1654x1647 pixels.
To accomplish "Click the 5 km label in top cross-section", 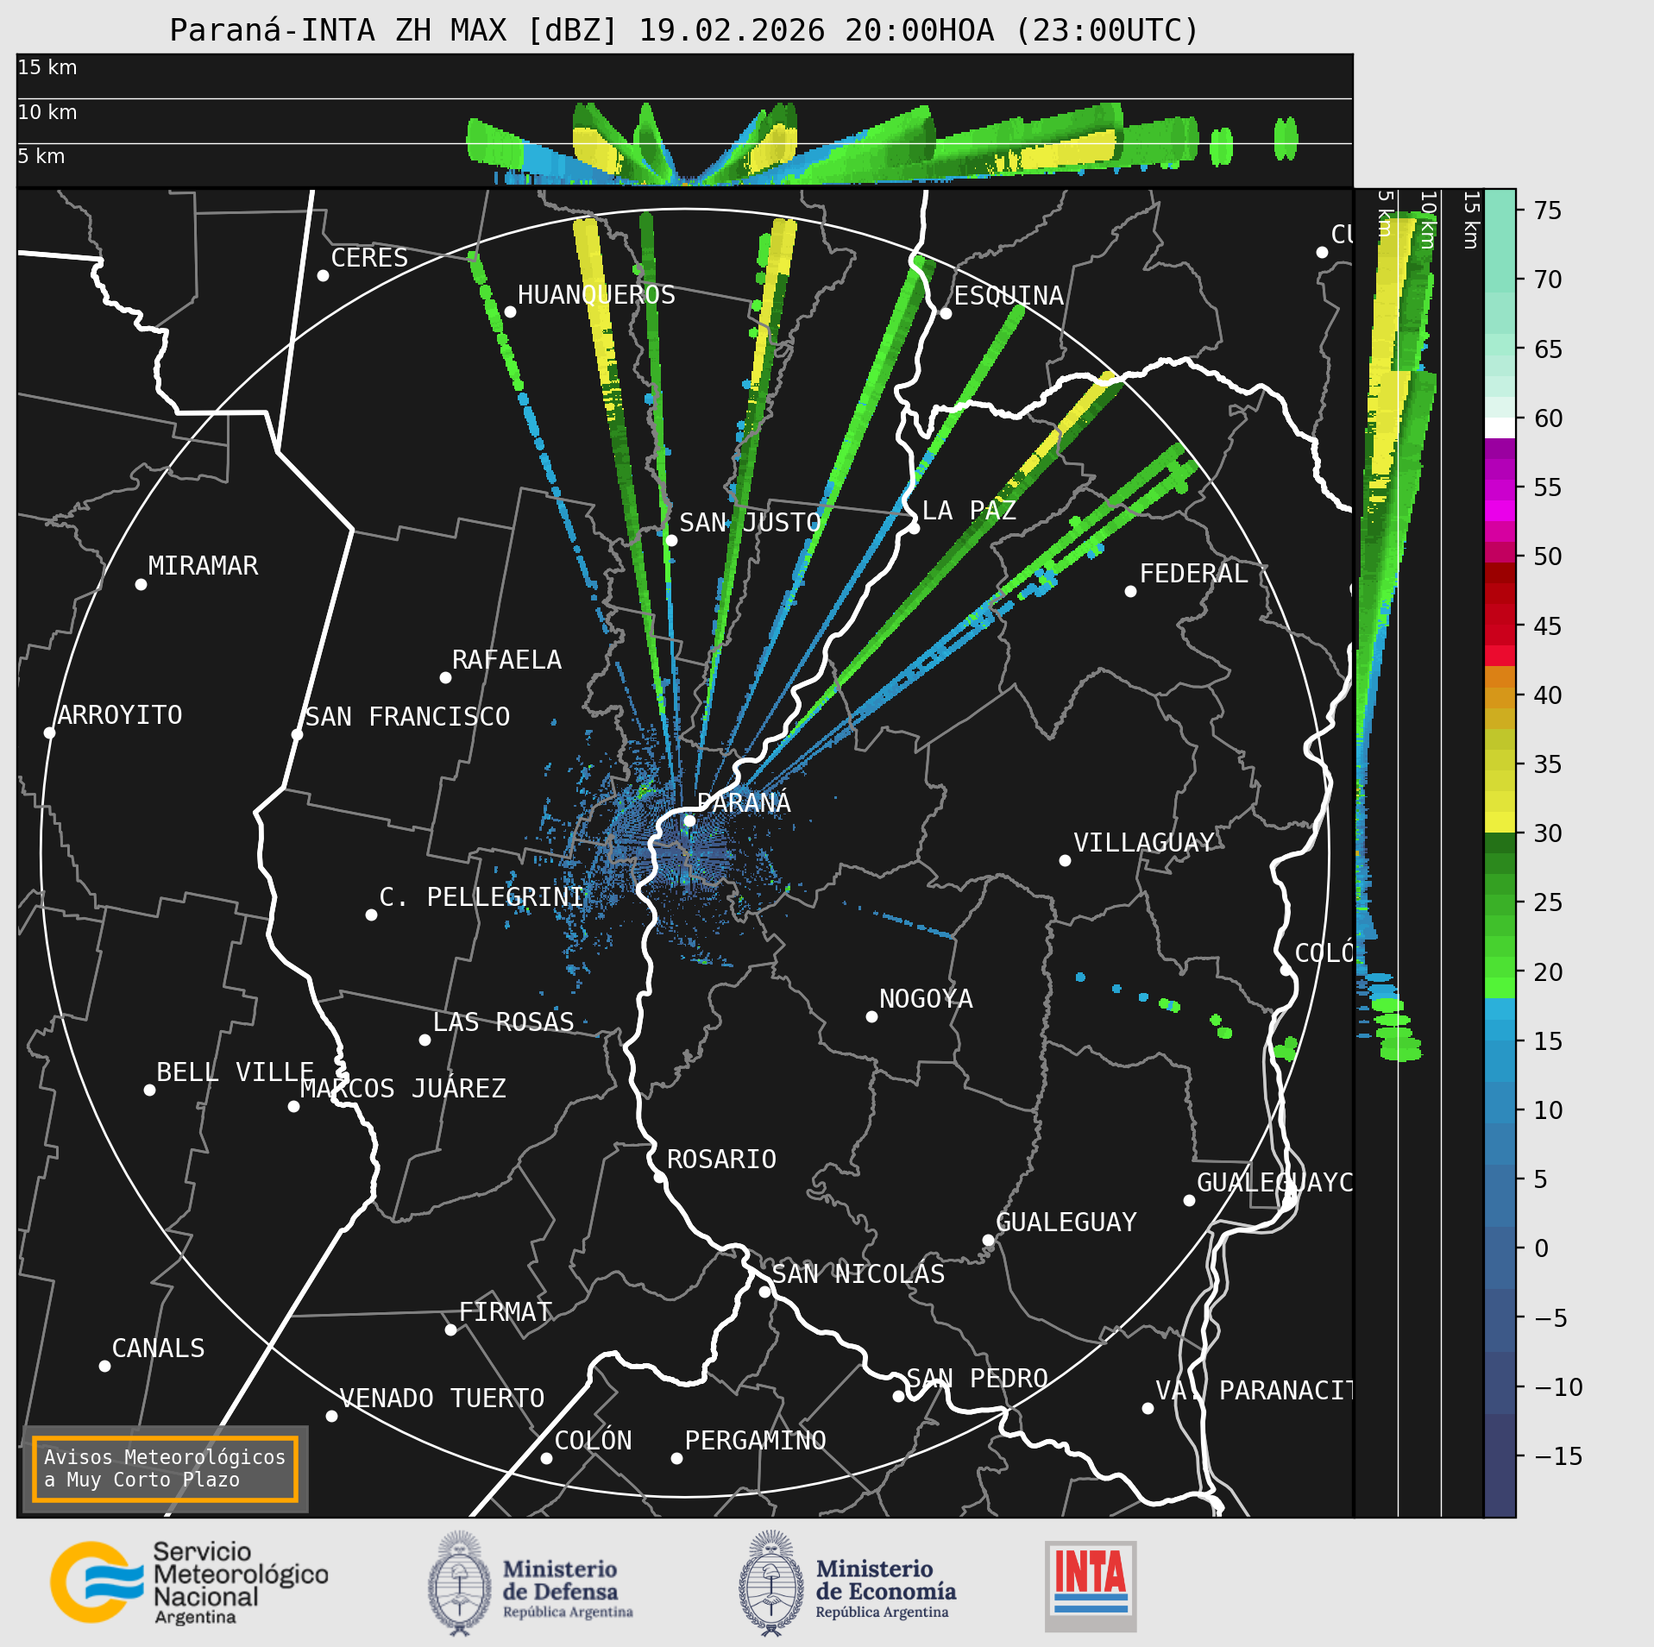I will pyautogui.click(x=41, y=156).
